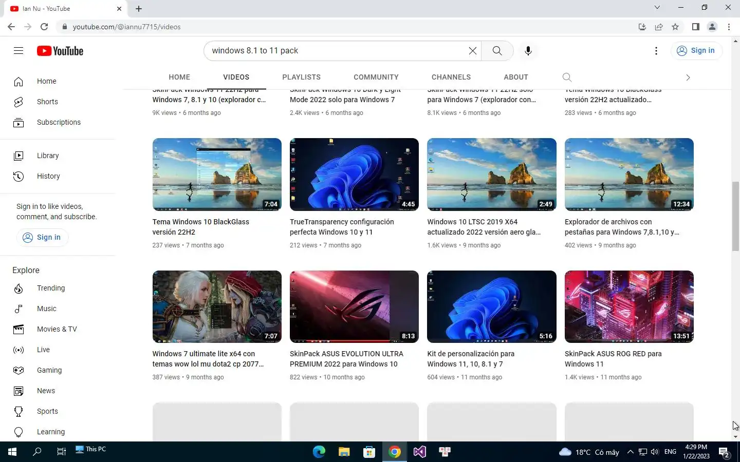Viewport: 740px width, 462px height.
Task: Open Microsoft Store from the taskbar
Action: click(369, 452)
